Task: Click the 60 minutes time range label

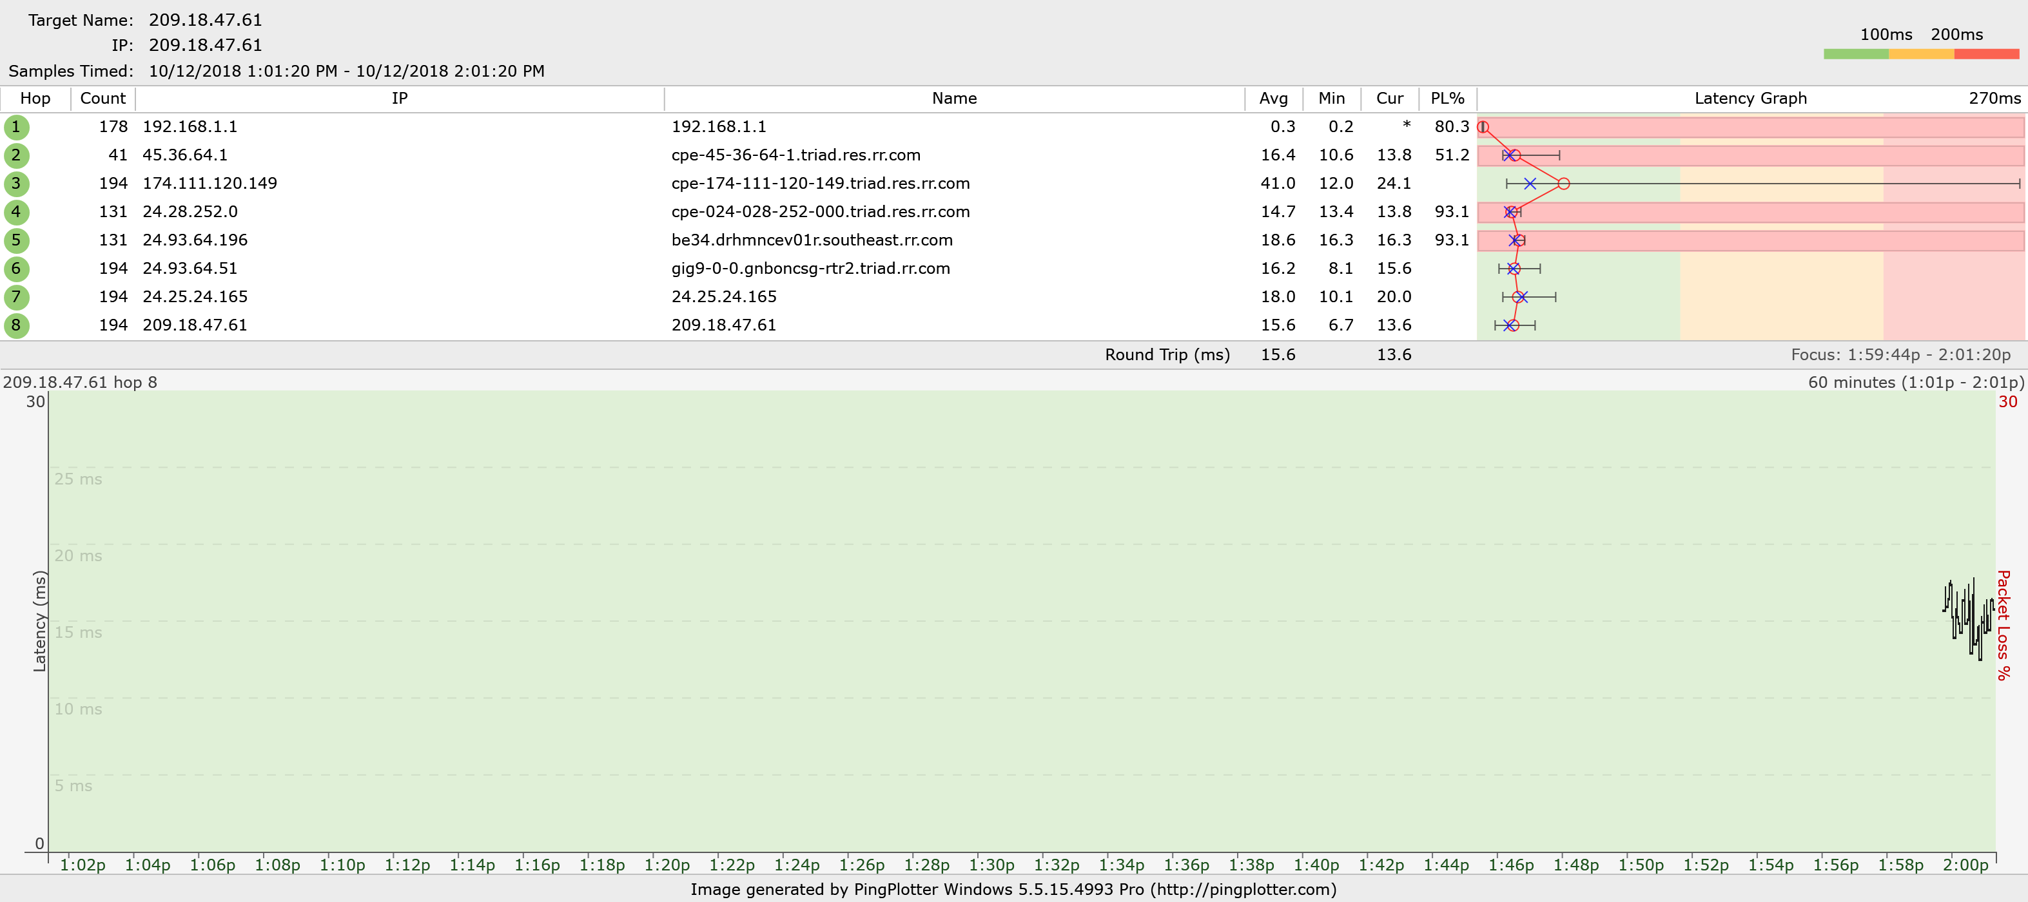Action: [x=1915, y=383]
